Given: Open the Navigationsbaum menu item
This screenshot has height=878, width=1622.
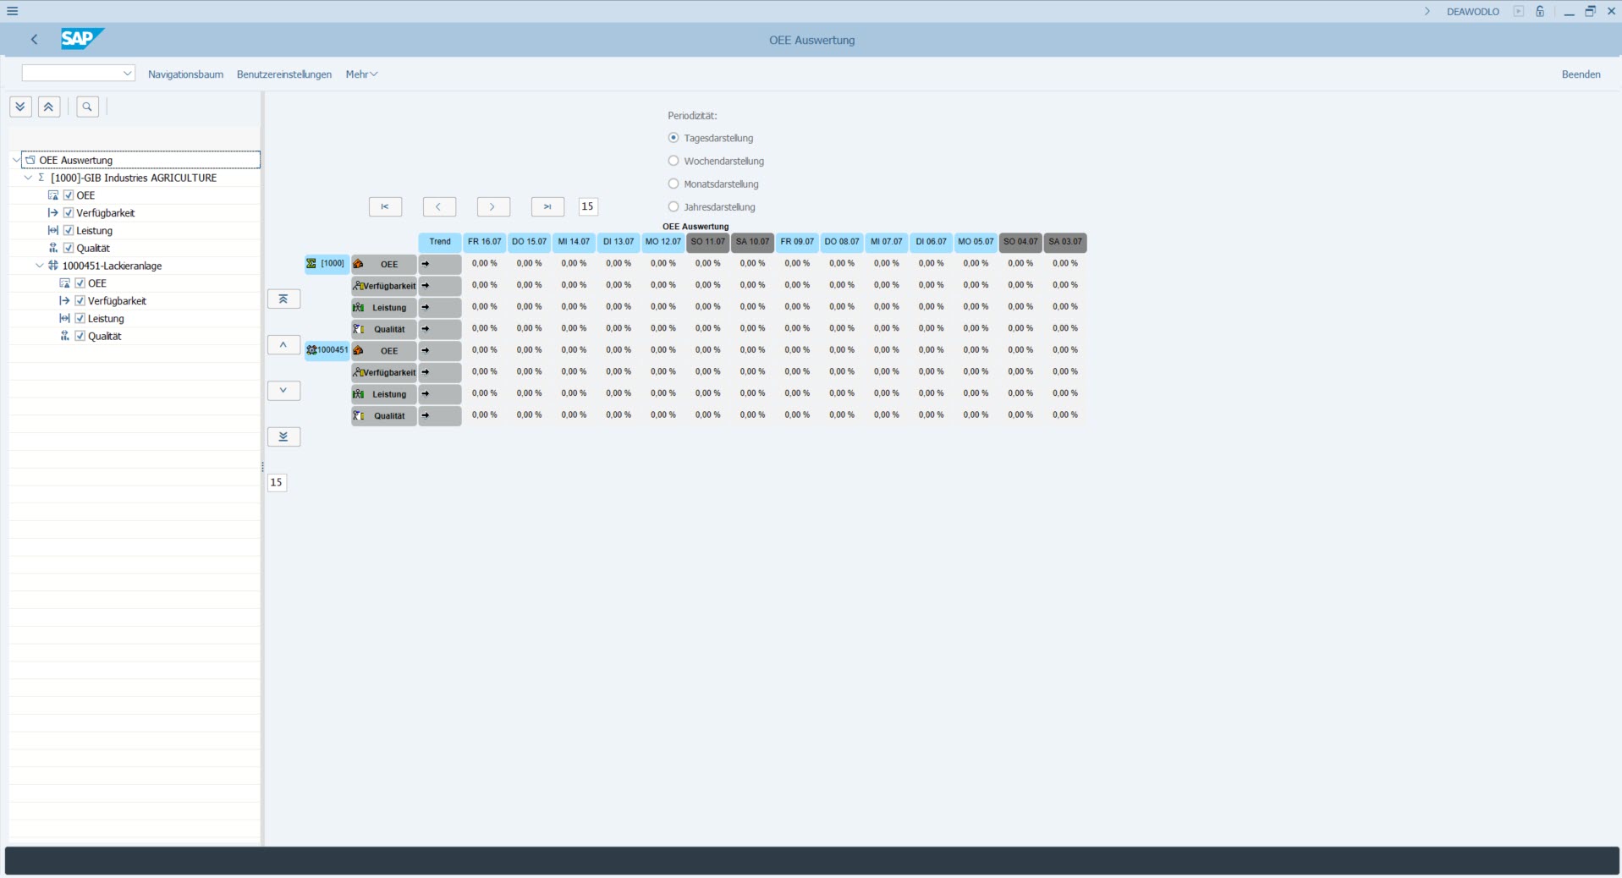Looking at the screenshot, I should pyautogui.click(x=185, y=74).
